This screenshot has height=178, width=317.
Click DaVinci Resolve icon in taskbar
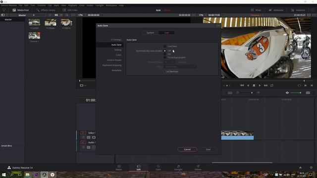(x=44, y=175)
